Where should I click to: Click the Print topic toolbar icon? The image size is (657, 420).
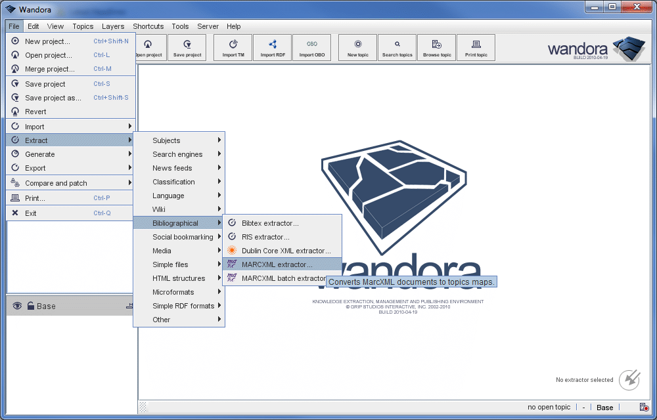[x=476, y=47]
